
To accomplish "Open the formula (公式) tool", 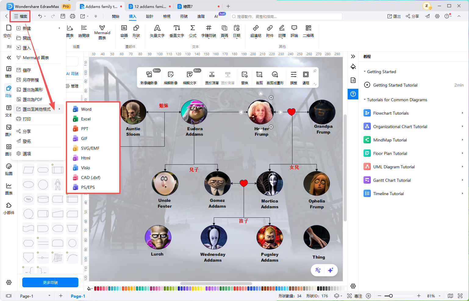I will [193, 31].
